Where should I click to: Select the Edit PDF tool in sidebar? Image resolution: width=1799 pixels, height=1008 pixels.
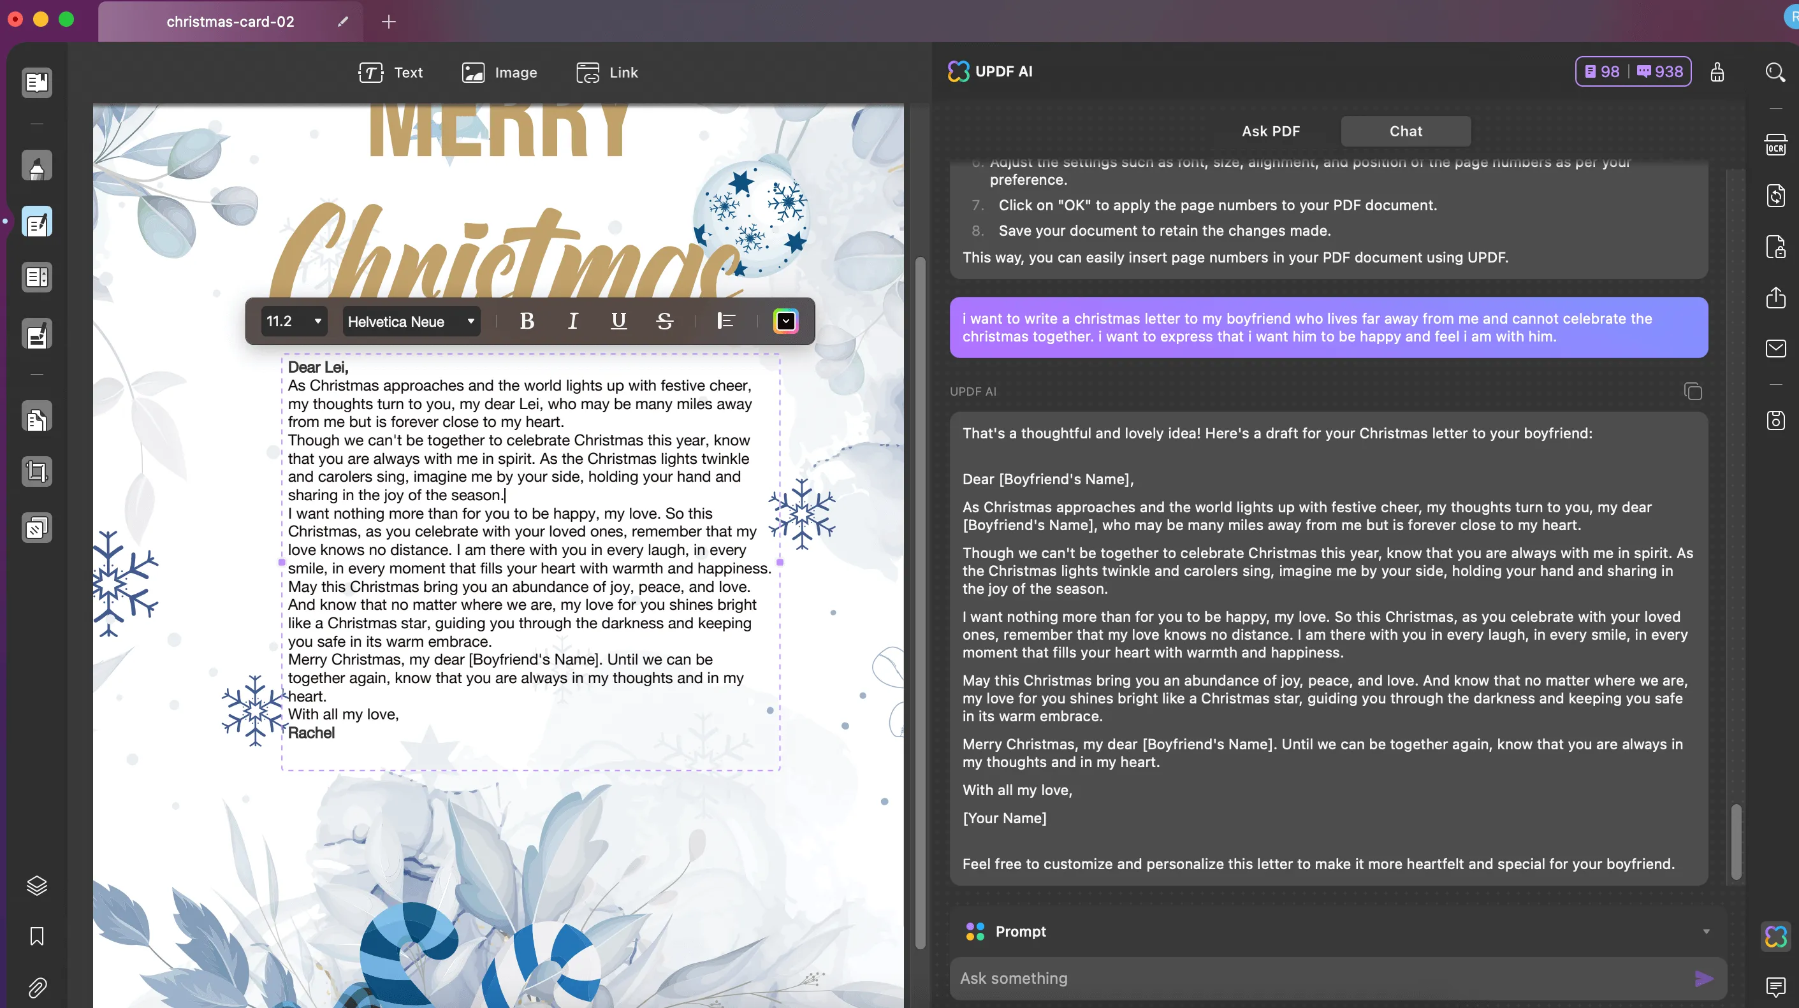tap(36, 222)
